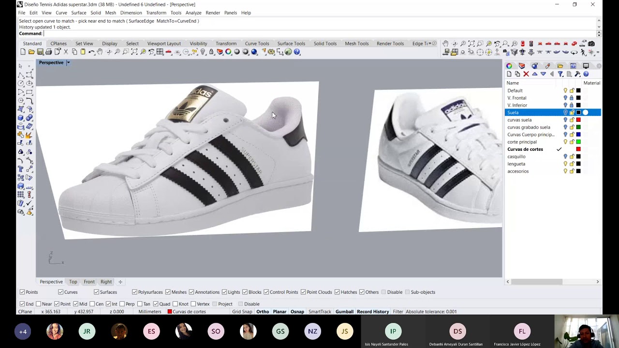Toggle Grid Snap in status bar

click(242, 312)
